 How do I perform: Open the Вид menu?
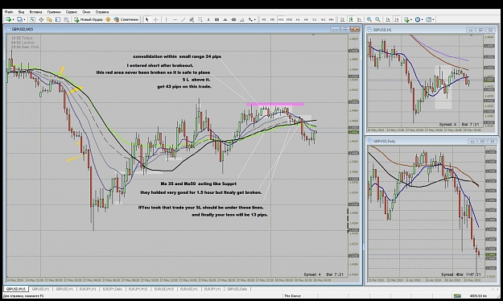tap(21, 12)
